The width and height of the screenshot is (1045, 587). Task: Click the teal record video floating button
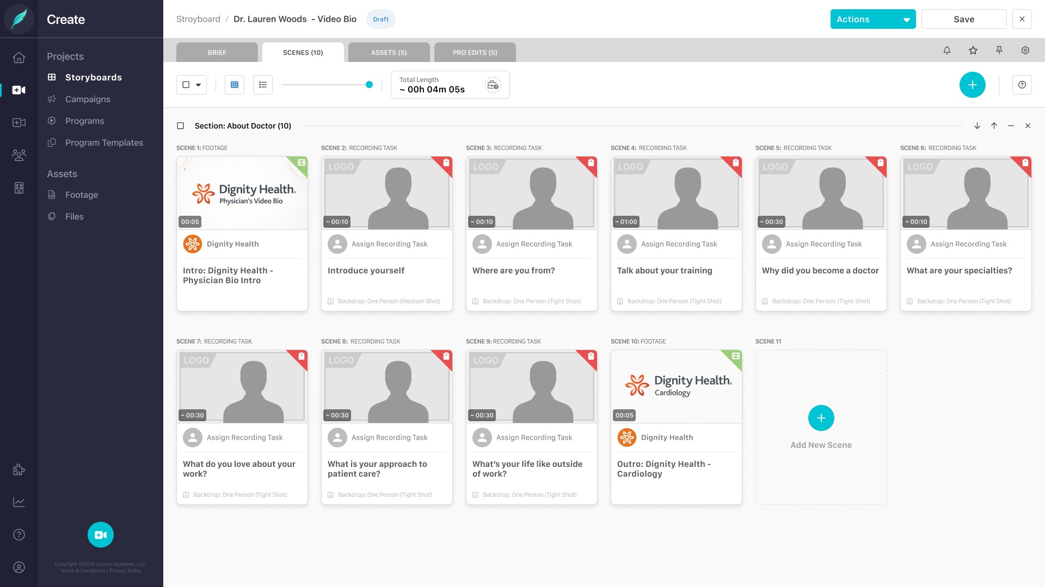(x=101, y=535)
